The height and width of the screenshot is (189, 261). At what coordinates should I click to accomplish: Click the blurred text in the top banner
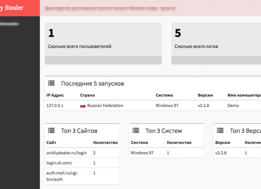111,8
